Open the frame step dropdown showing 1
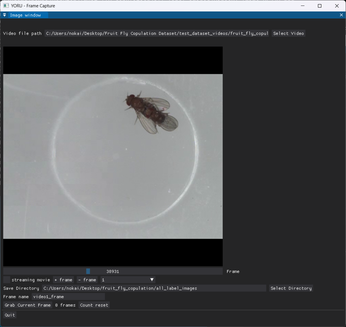Viewport: 346px width, 327px height. tap(128, 280)
